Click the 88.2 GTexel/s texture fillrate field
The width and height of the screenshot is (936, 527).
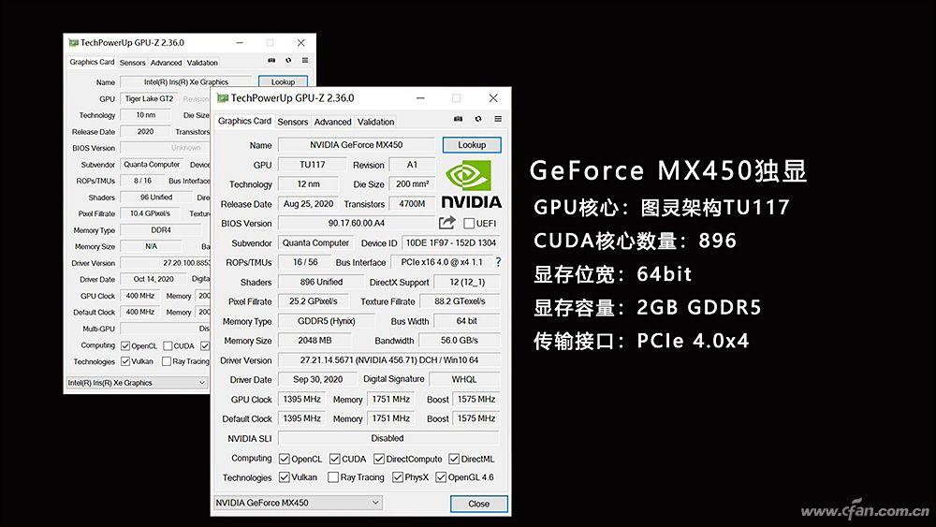point(460,301)
